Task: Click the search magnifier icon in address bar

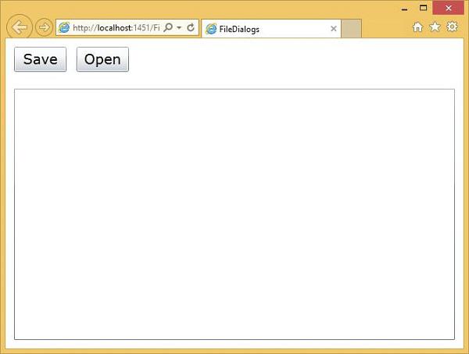Action: (x=168, y=28)
